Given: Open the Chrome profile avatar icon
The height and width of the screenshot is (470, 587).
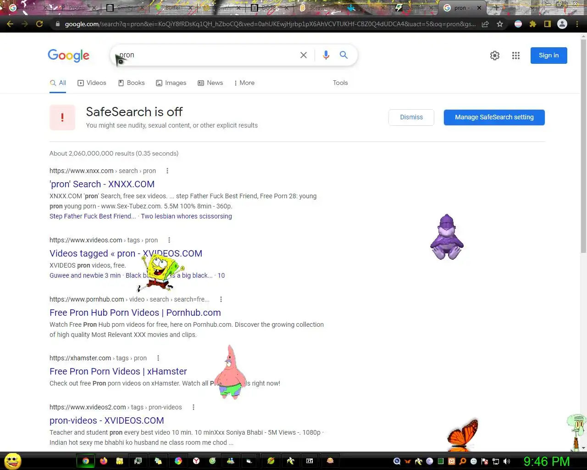Looking at the screenshot, I should point(562,24).
